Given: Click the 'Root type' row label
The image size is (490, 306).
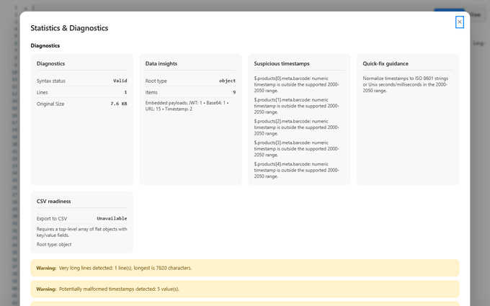Looking at the screenshot, I should coord(156,81).
